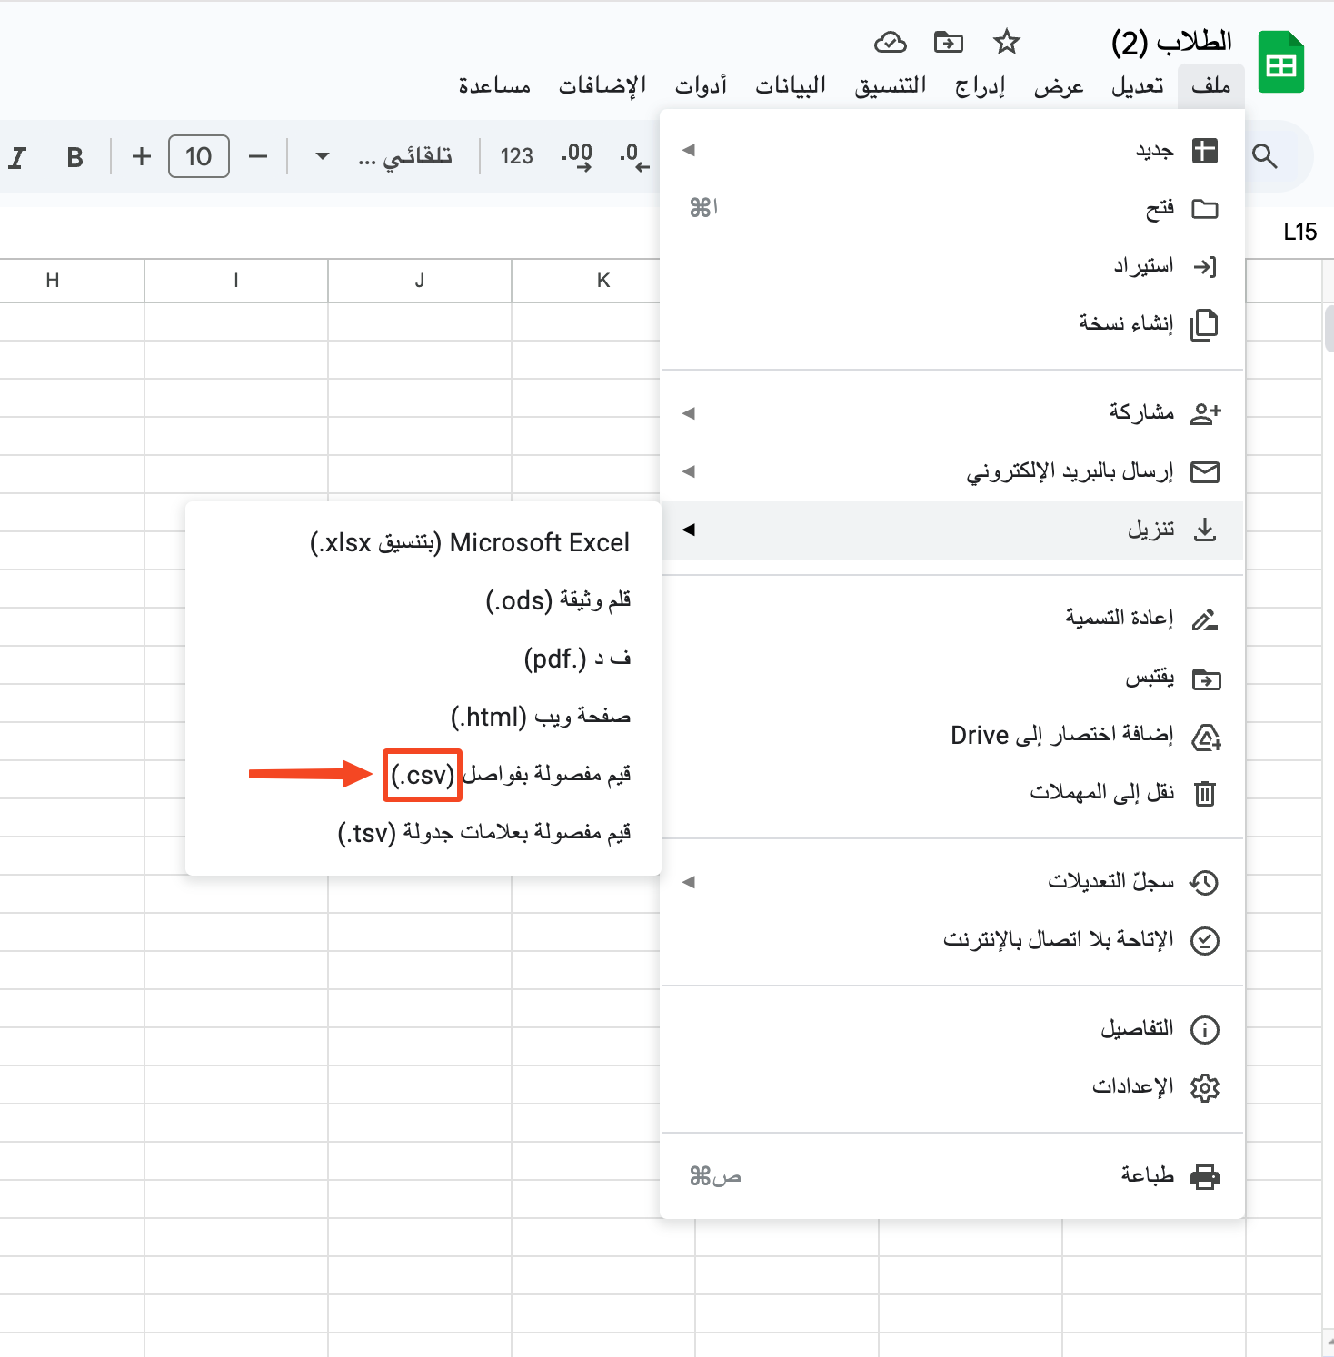This screenshot has width=1334, height=1357.
Task: Open the 123 number format menu
Action: (x=516, y=156)
